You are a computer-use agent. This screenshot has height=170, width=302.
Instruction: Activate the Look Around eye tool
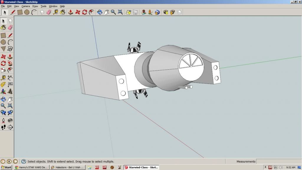(x=10, y=121)
